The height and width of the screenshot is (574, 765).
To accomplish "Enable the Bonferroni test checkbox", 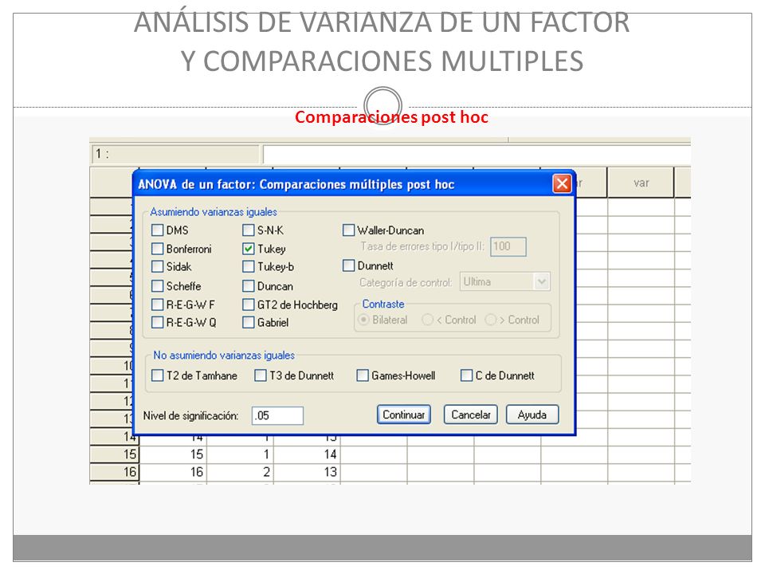I will (x=157, y=249).
